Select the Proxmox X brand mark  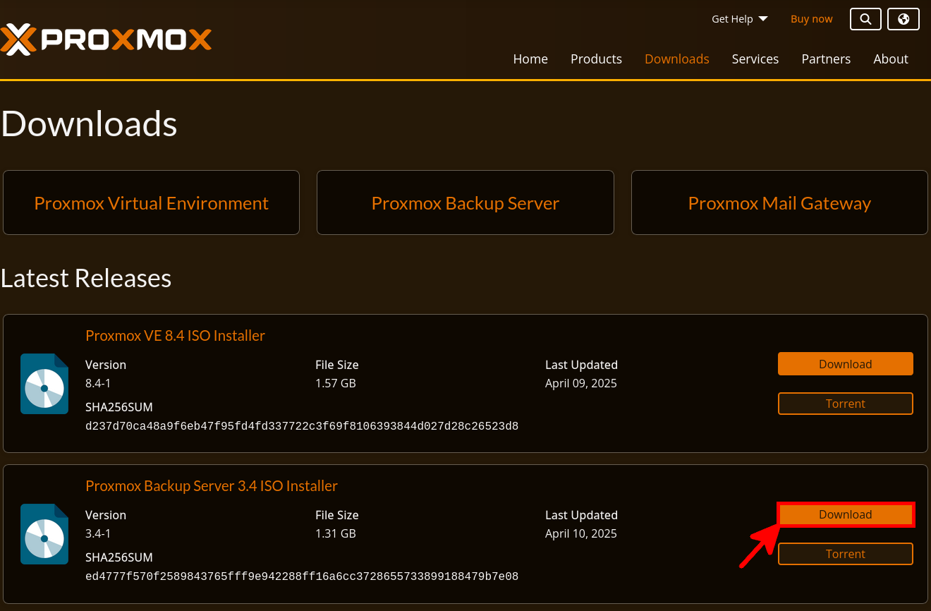[18, 40]
